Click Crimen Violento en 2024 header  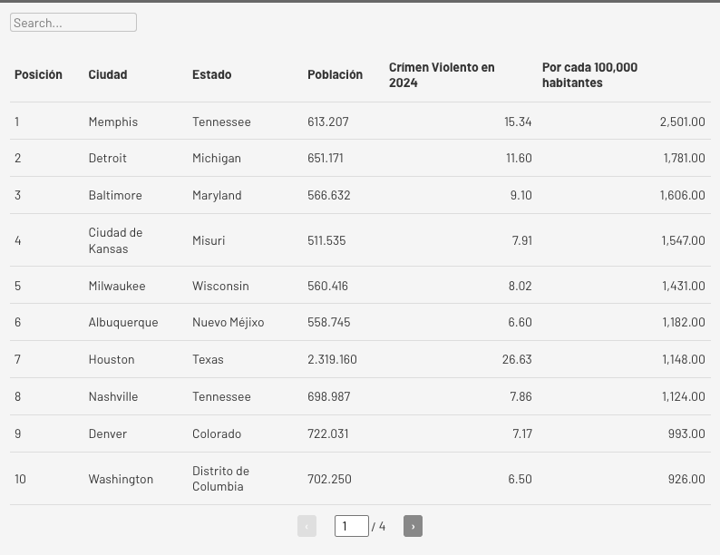pyautogui.click(x=442, y=74)
